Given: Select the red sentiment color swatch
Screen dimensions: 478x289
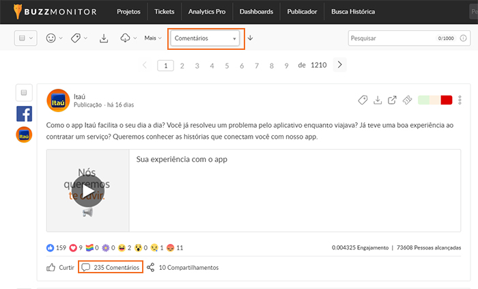Looking at the screenshot, I should [x=447, y=100].
